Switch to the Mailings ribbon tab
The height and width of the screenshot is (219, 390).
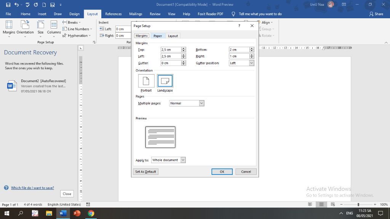coord(136,14)
